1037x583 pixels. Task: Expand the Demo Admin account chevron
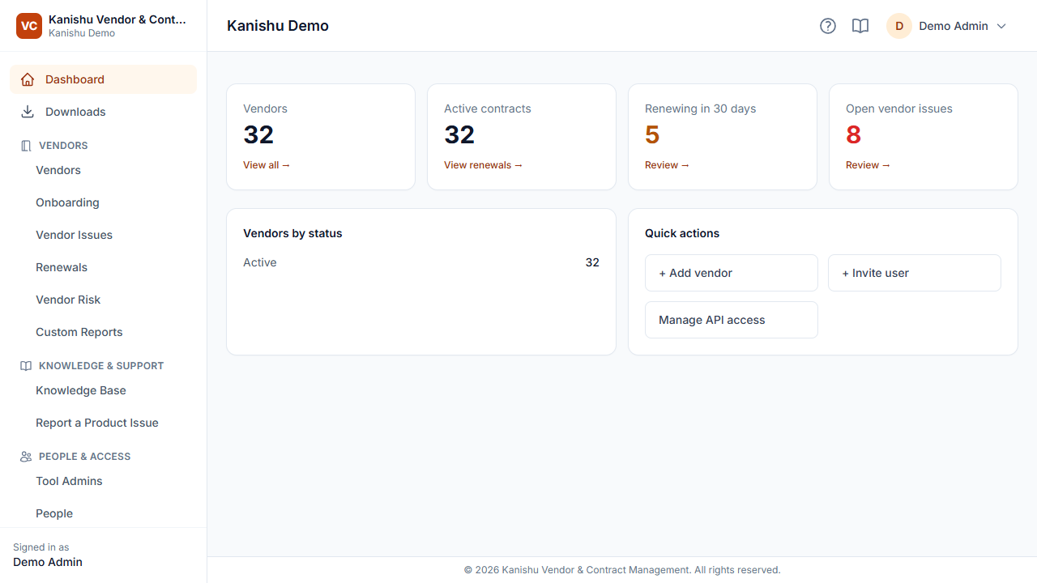tap(1001, 26)
